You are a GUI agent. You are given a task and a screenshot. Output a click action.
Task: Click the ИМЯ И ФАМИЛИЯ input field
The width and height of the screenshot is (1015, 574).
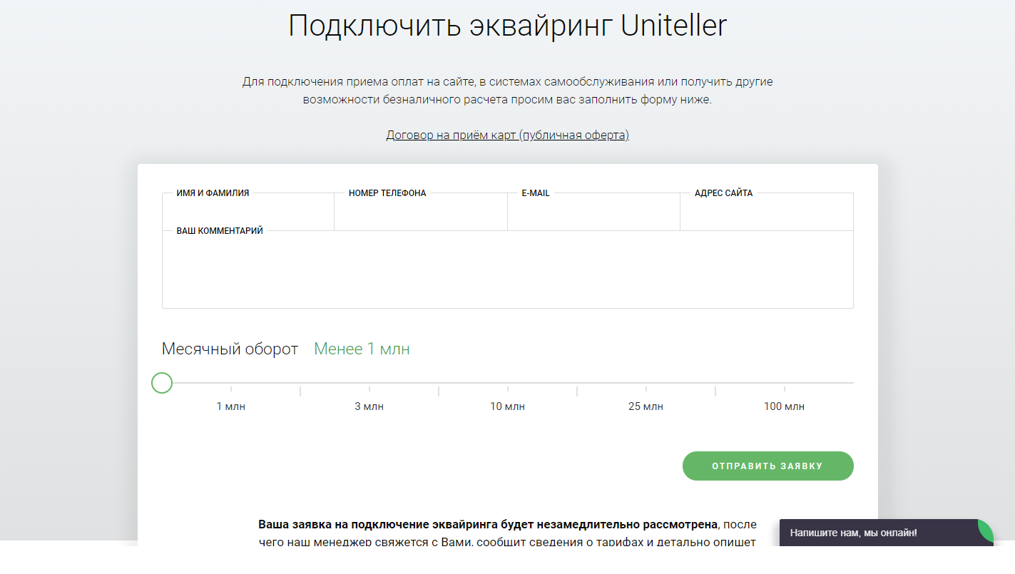pos(248,210)
